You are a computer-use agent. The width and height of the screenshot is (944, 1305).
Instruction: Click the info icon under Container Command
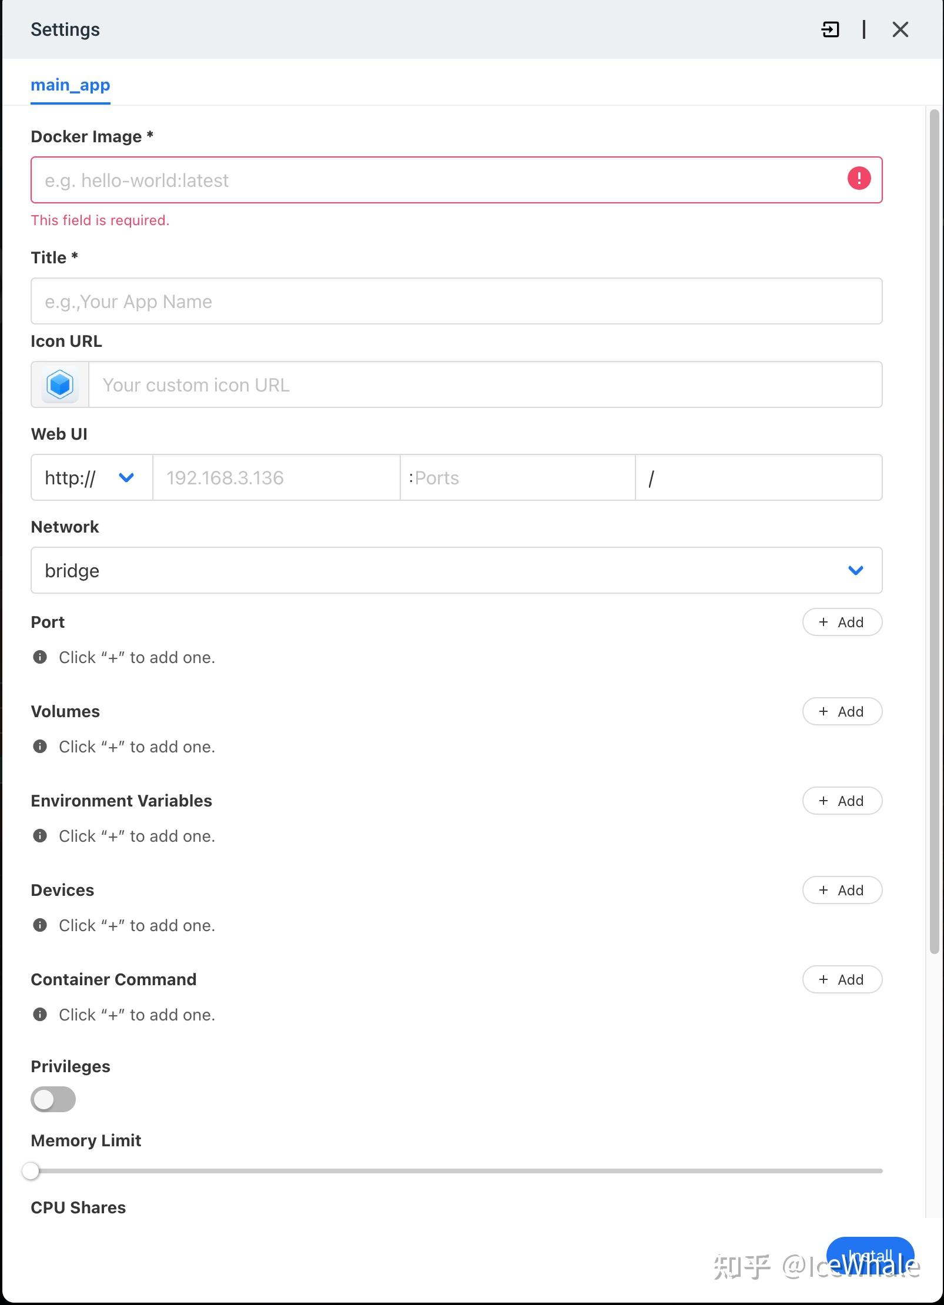click(39, 1014)
